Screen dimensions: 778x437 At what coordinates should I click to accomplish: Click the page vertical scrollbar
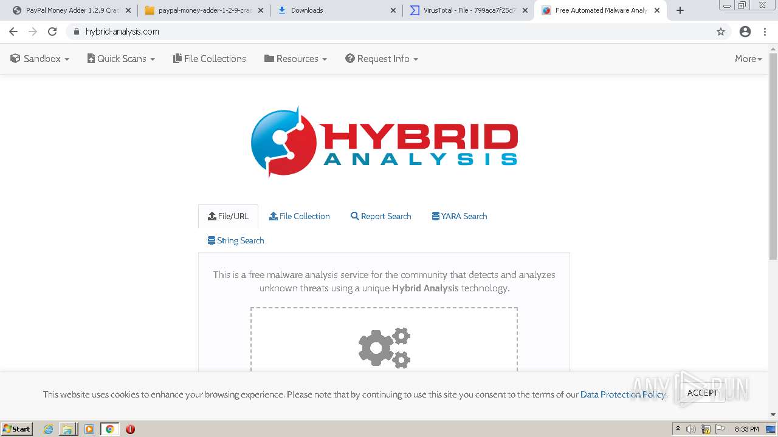click(773, 157)
